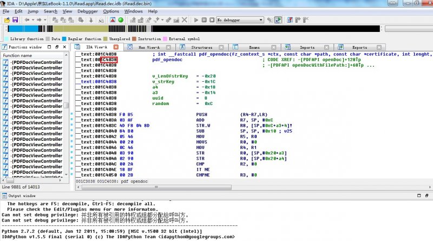Open the Edit menu
Screen dimensions: 433x241
pos(18,11)
